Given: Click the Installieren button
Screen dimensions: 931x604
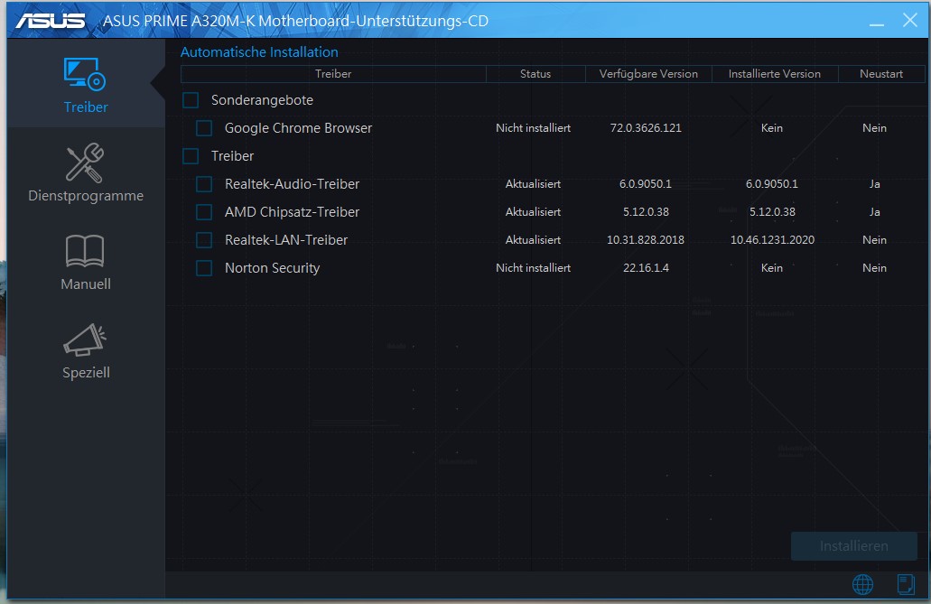Looking at the screenshot, I should 854,546.
